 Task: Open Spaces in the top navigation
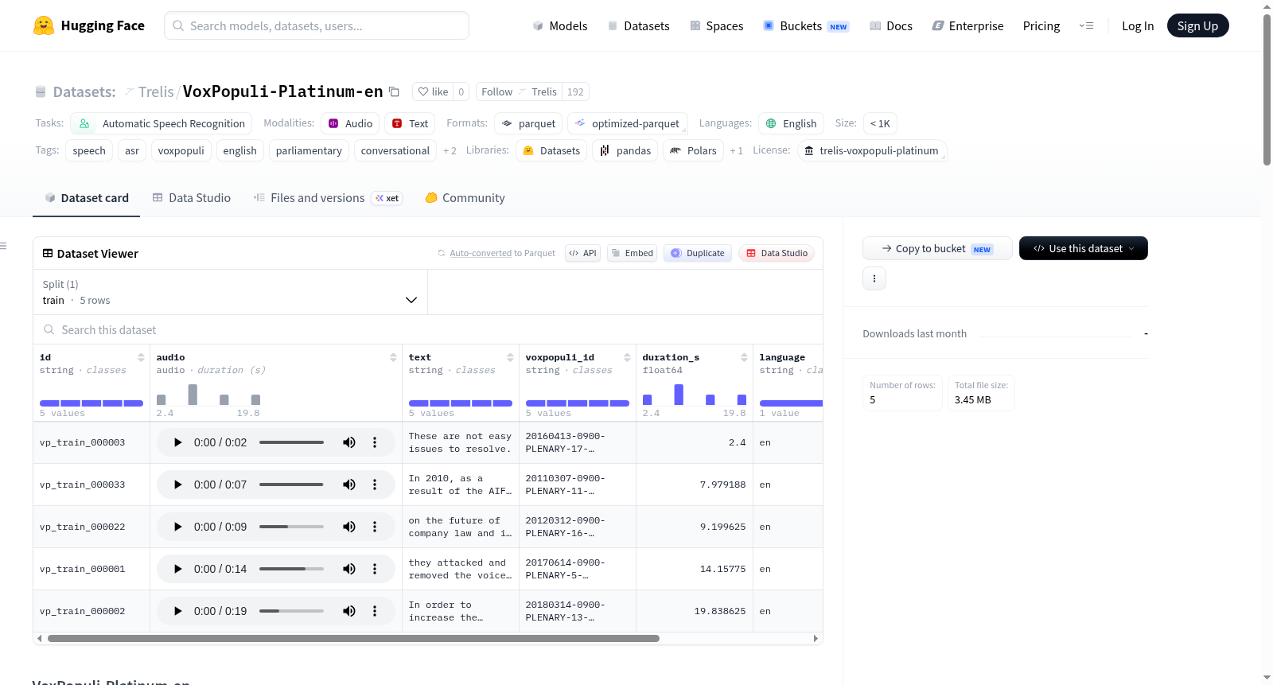point(717,26)
